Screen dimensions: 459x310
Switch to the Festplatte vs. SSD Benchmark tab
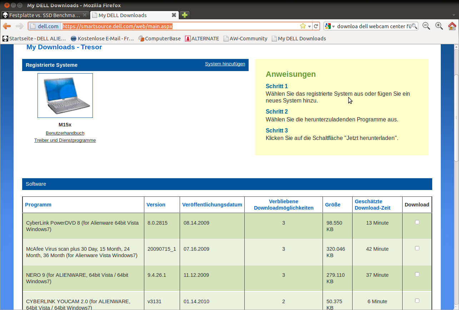coord(44,15)
